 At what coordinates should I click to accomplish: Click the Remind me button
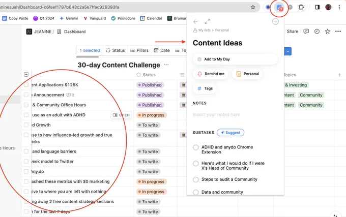pyautogui.click(x=211, y=74)
